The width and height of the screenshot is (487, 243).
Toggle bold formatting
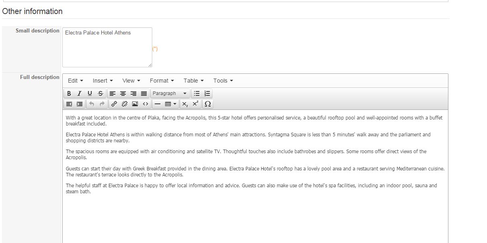pos(69,93)
